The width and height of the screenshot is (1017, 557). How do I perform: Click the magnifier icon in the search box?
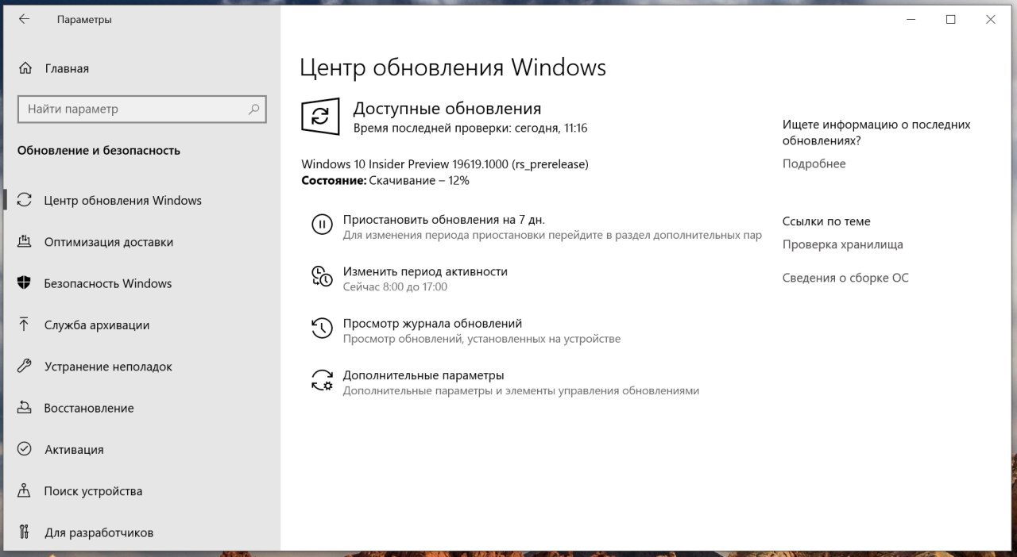pyautogui.click(x=253, y=109)
